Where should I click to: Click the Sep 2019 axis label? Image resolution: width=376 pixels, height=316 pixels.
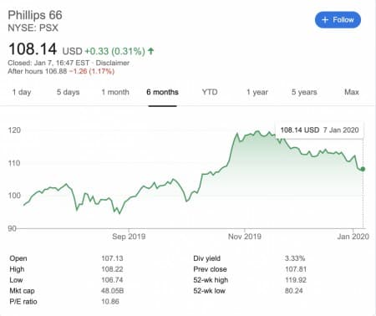pyautogui.click(x=129, y=237)
